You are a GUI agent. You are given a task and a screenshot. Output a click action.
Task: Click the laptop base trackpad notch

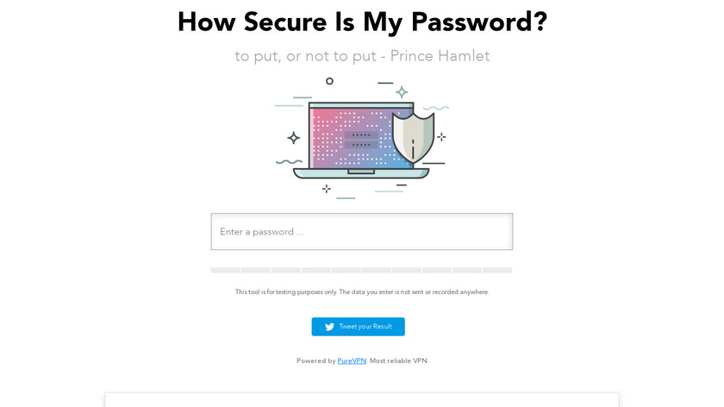(x=360, y=172)
